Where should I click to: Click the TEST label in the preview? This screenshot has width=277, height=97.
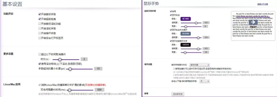(x=253, y=27)
